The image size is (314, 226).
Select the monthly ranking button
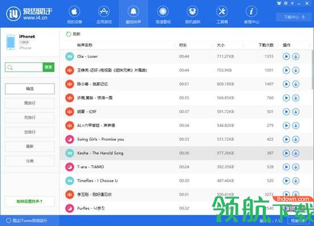click(30, 118)
